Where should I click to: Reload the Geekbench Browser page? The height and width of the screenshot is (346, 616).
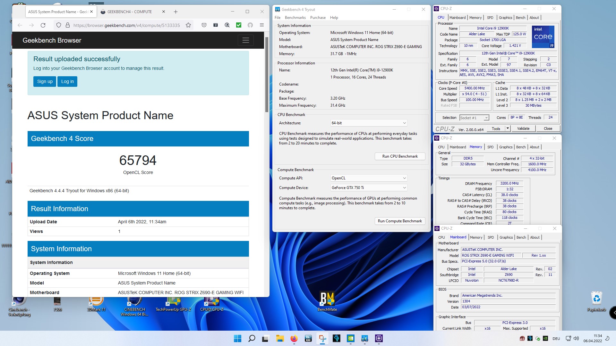point(43,25)
